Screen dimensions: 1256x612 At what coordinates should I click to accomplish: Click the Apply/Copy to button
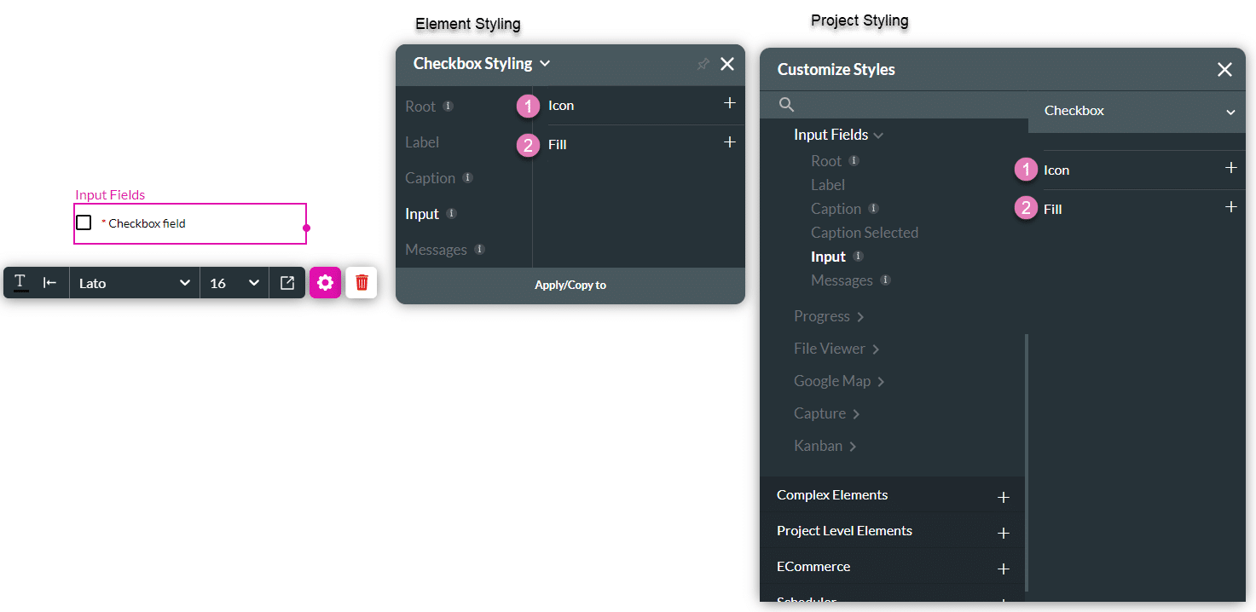pos(570,285)
